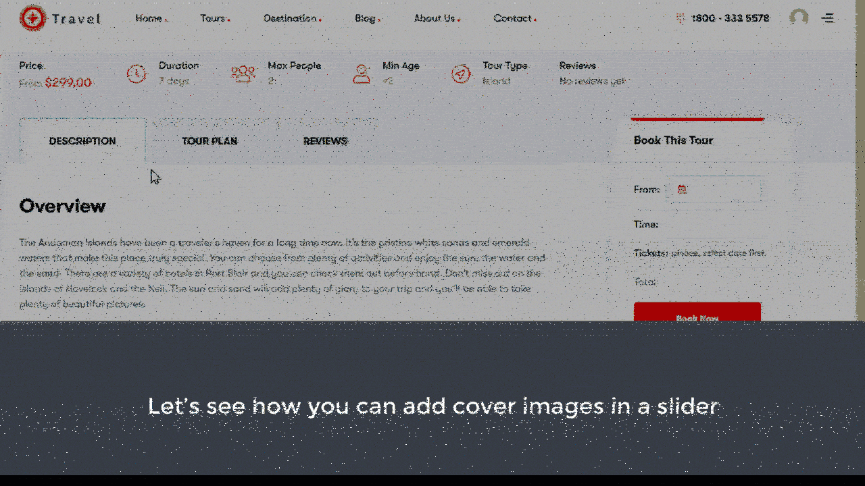This screenshot has width=865, height=486.
Task: Open the Home menu item
Action: click(149, 18)
